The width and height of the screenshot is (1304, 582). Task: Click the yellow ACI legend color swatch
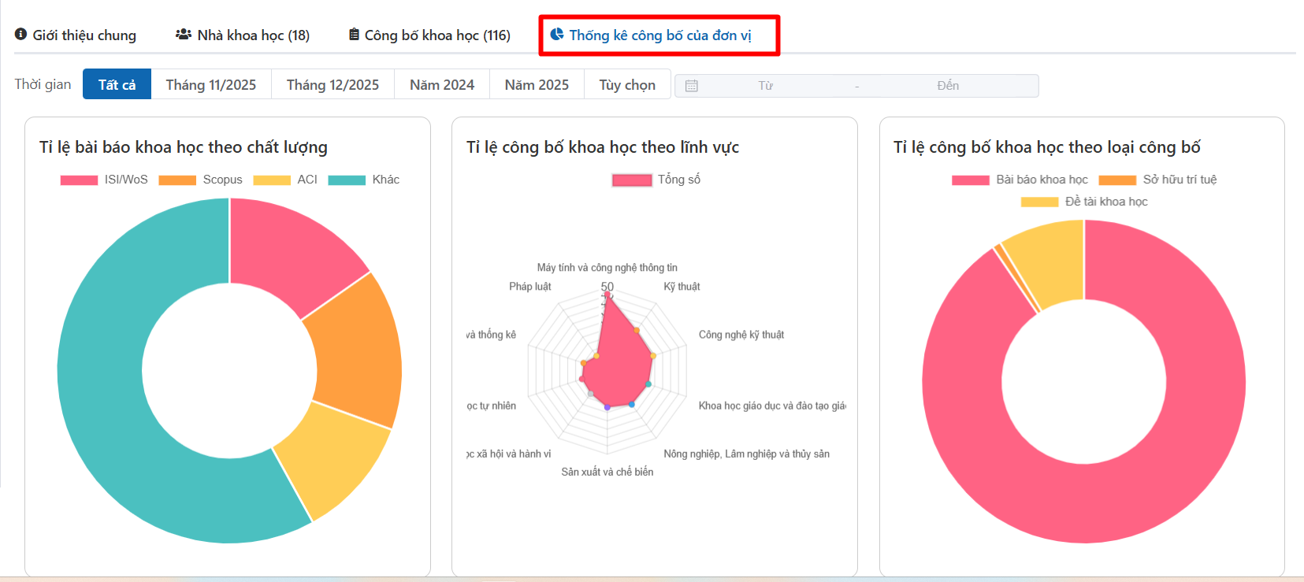pyautogui.click(x=272, y=180)
